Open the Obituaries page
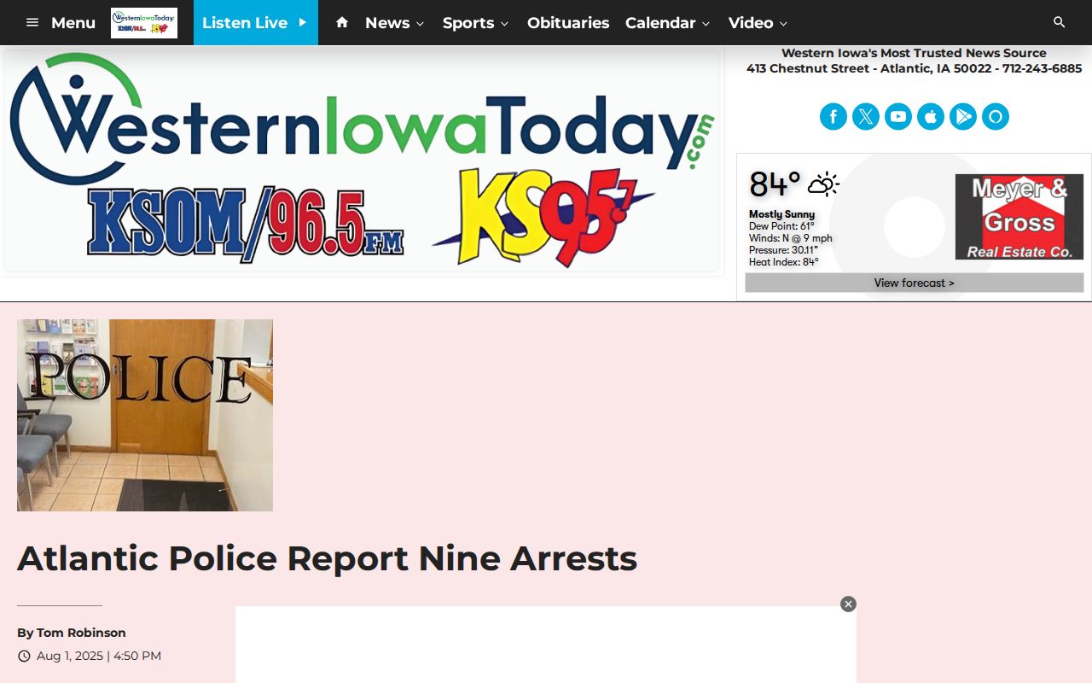This screenshot has height=683, width=1092. [x=568, y=23]
